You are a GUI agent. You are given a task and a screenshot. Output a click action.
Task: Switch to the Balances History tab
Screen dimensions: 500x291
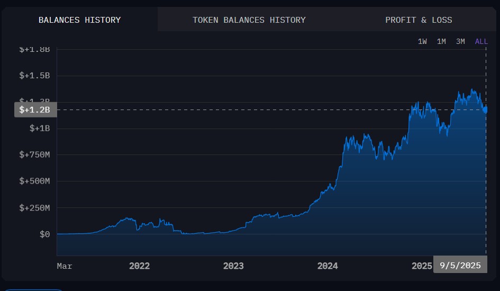click(79, 20)
